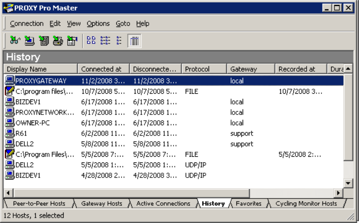Click the vertical scrollbar thumb
Image resolution: width=359 pixels, height=223 pixels.
pos(348,117)
